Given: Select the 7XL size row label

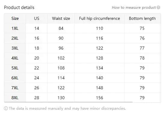Looking at the screenshot, I should click(x=15, y=88).
